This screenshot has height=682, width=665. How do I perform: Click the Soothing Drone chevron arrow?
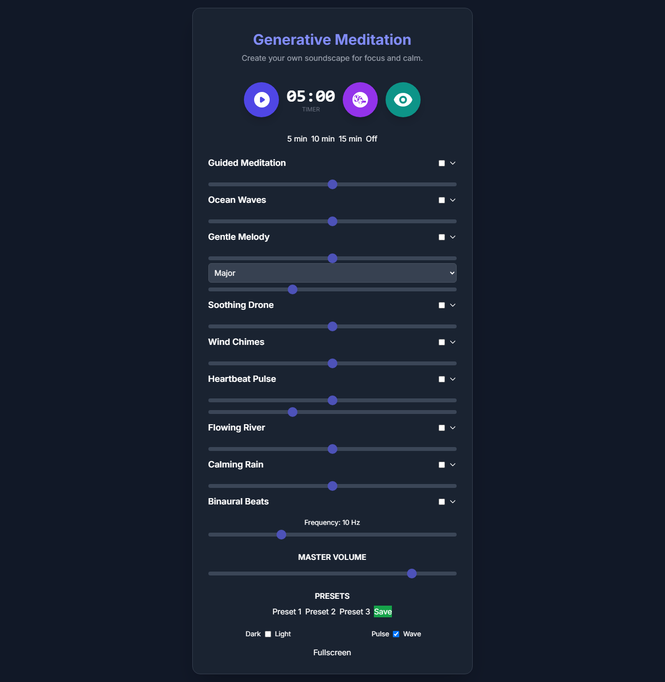point(453,305)
